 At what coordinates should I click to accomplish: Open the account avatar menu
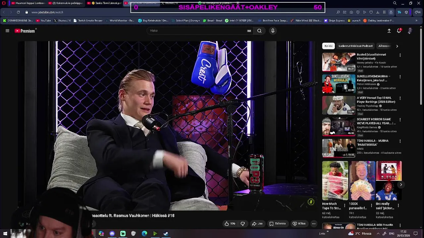(x=410, y=31)
